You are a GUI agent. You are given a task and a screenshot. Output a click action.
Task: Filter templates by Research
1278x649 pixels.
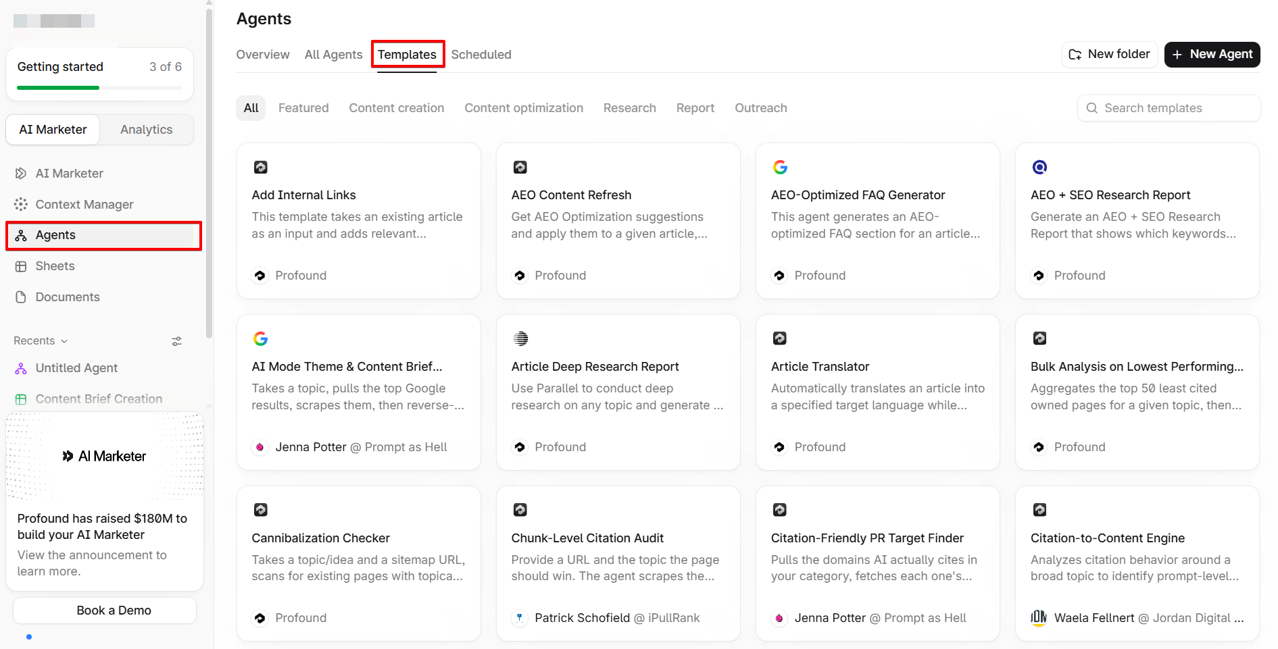click(x=630, y=108)
